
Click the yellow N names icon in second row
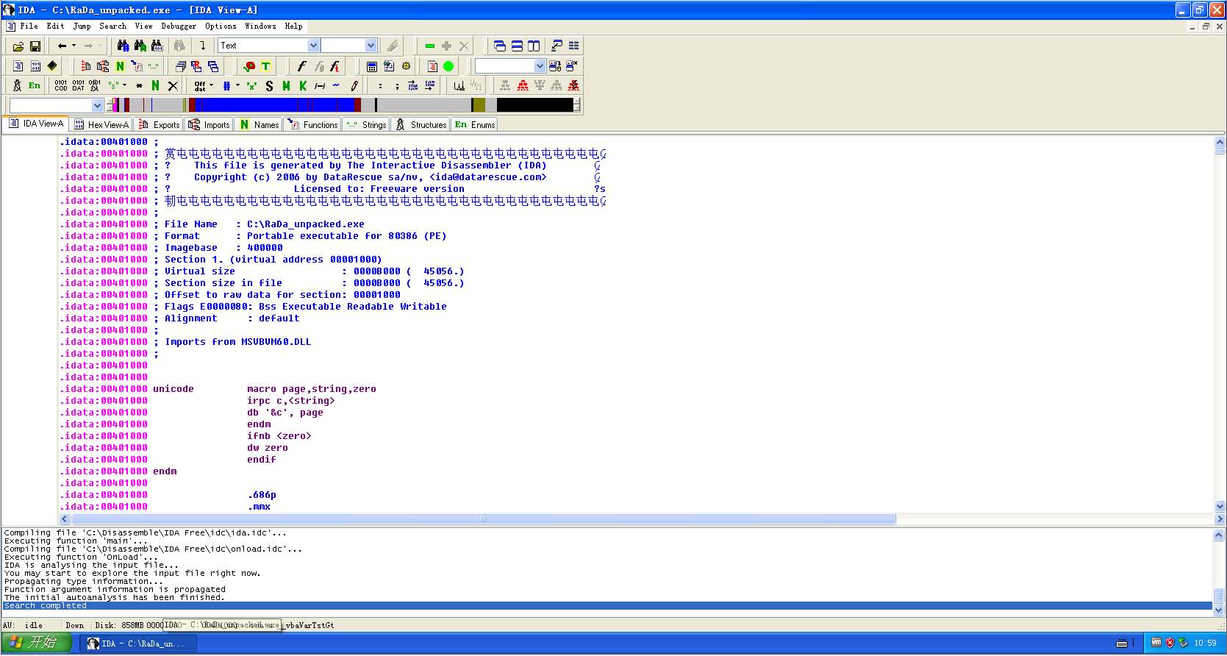pos(120,66)
